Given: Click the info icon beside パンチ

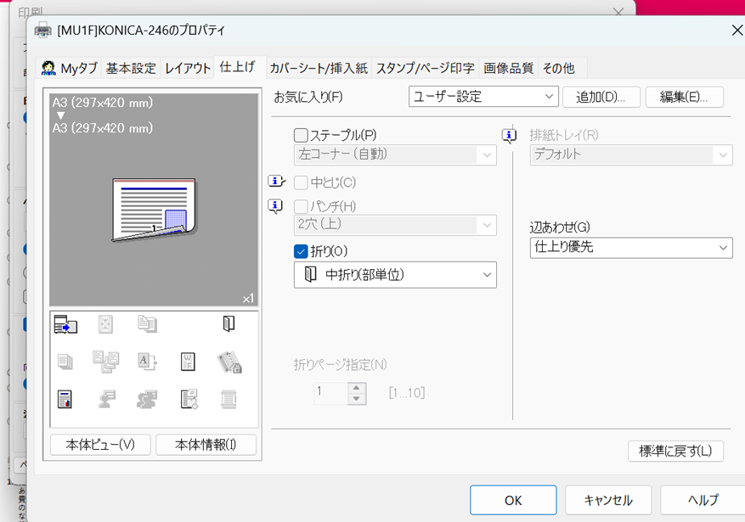Looking at the screenshot, I should tap(276, 205).
